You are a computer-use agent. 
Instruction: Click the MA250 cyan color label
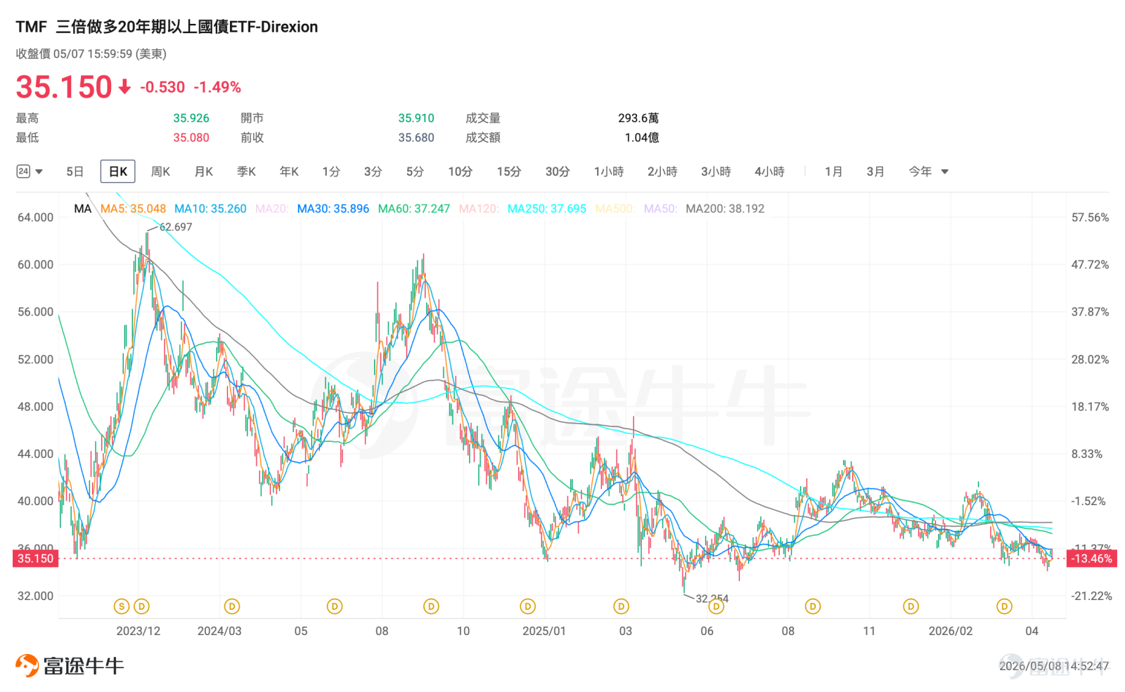547,209
